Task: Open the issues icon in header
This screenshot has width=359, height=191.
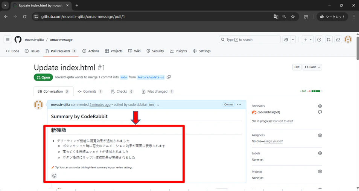Action: pyautogui.click(x=319, y=40)
